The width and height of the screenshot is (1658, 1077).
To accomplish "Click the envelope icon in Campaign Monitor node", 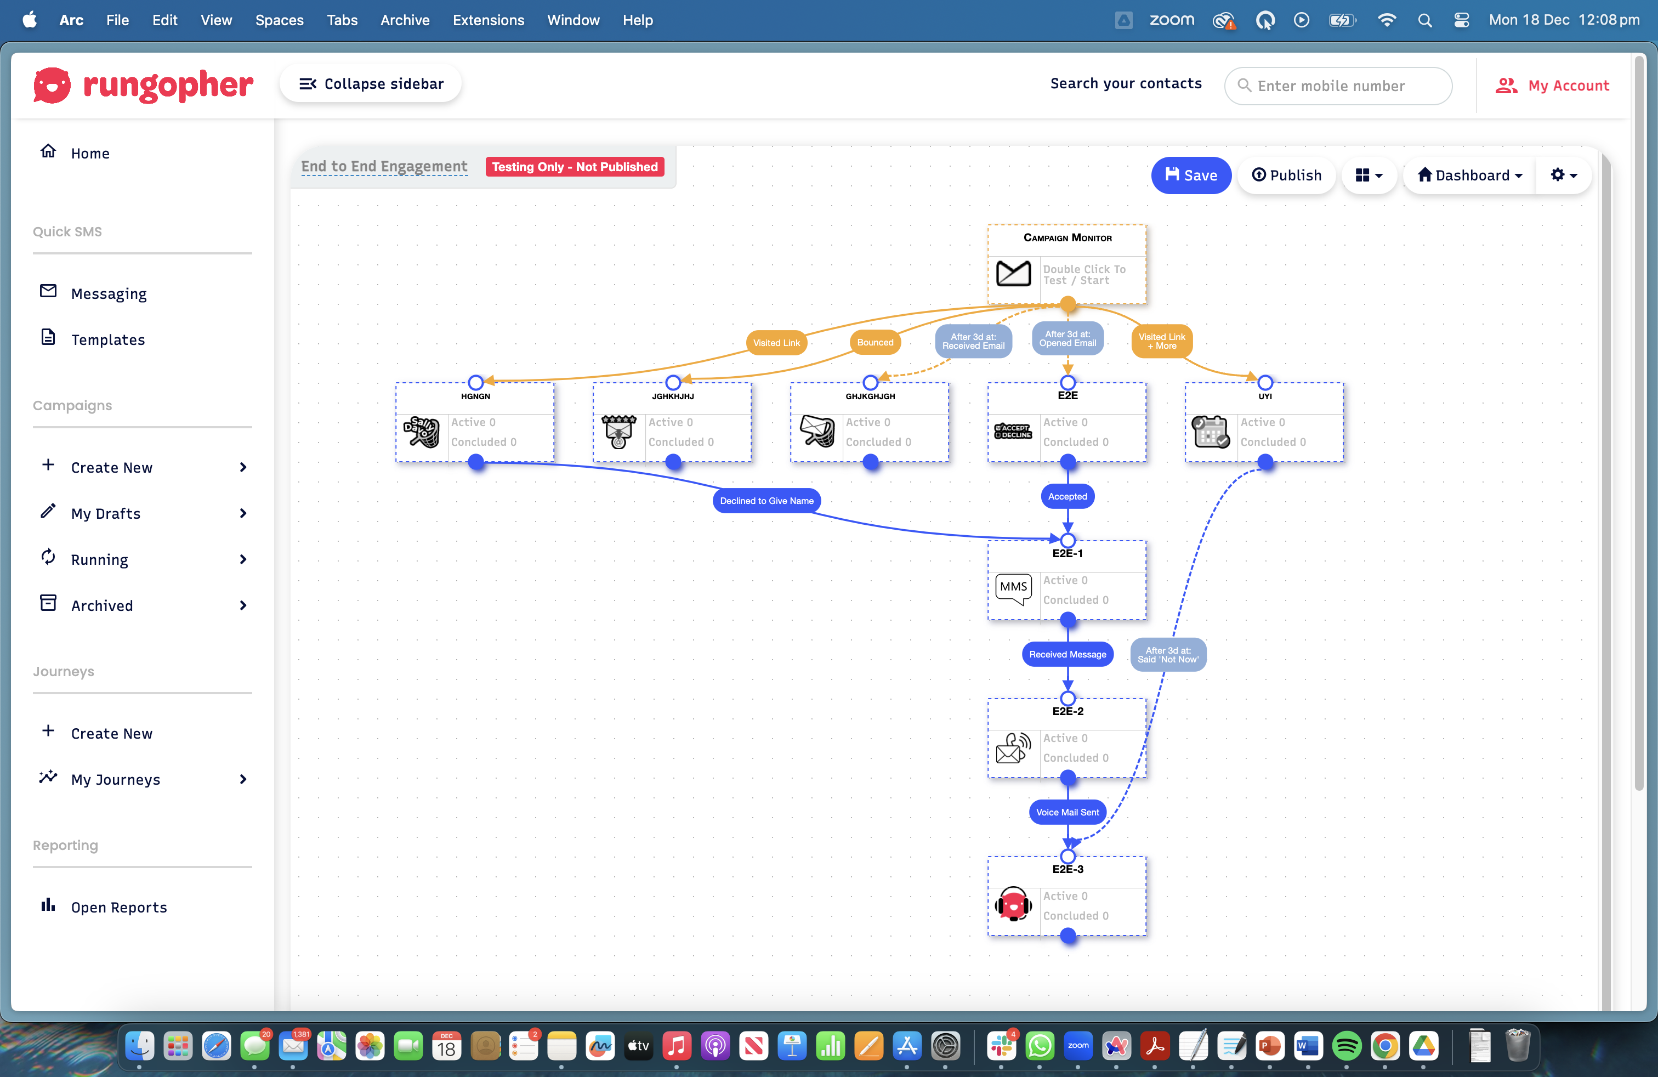I will tap(1013, 273).
